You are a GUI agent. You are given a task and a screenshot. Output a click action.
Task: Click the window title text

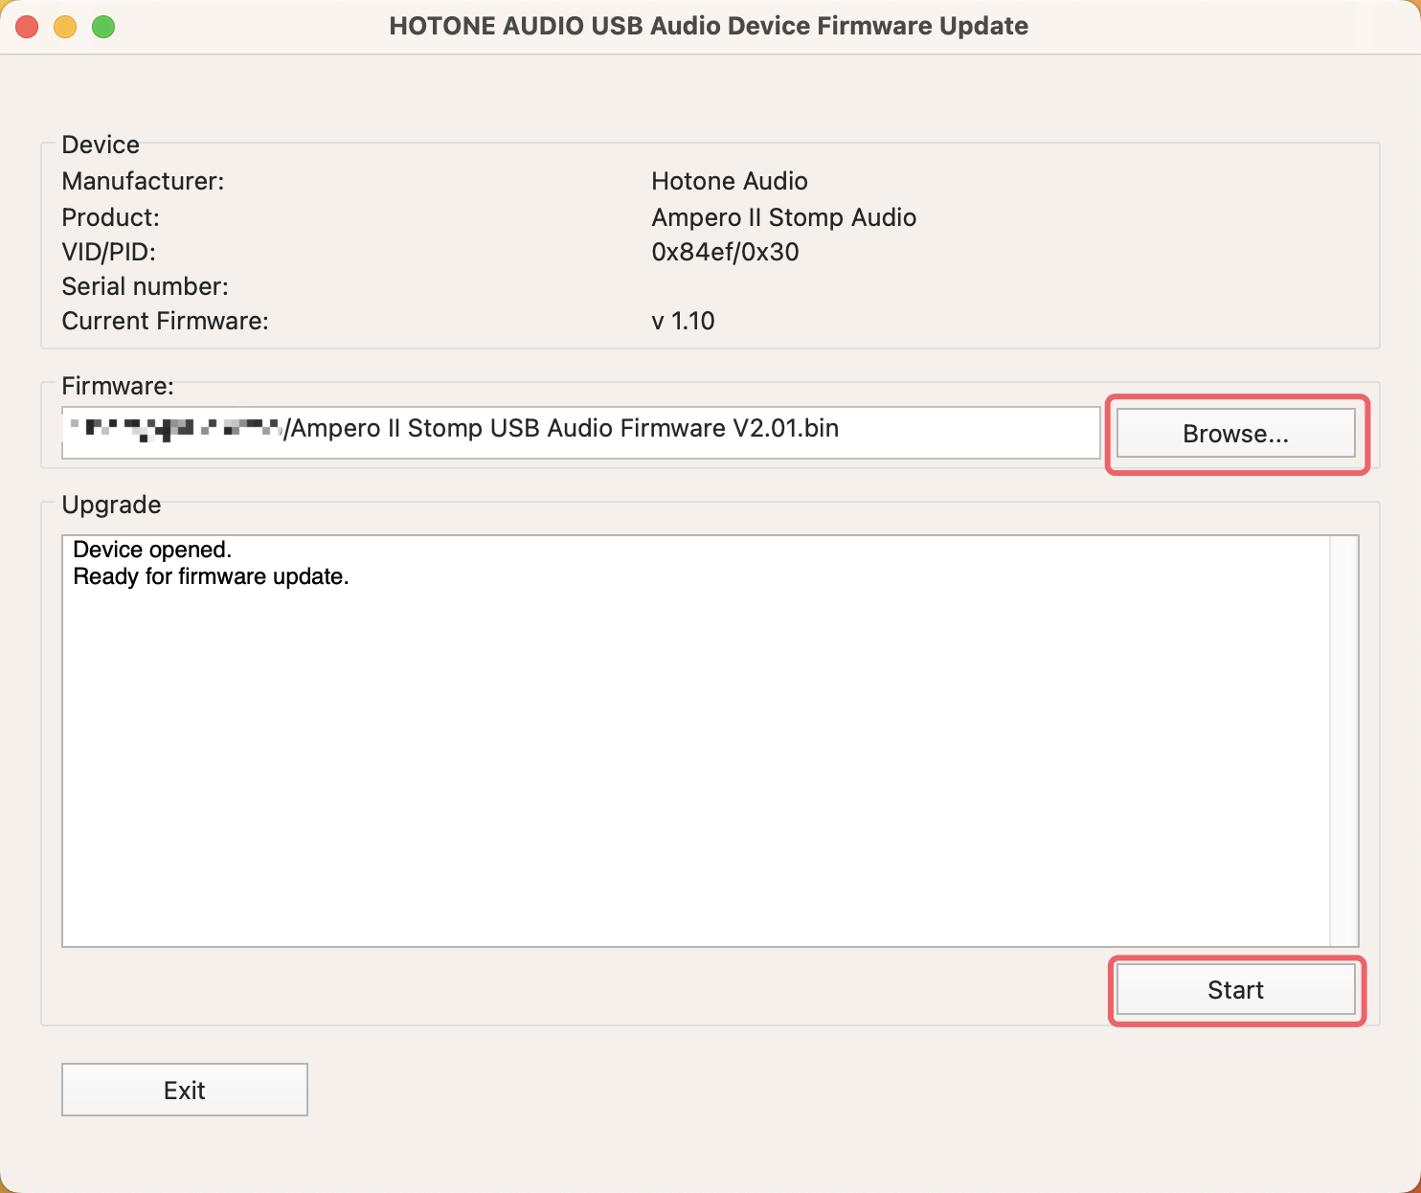pyautogui.click(x=709, y=26)
